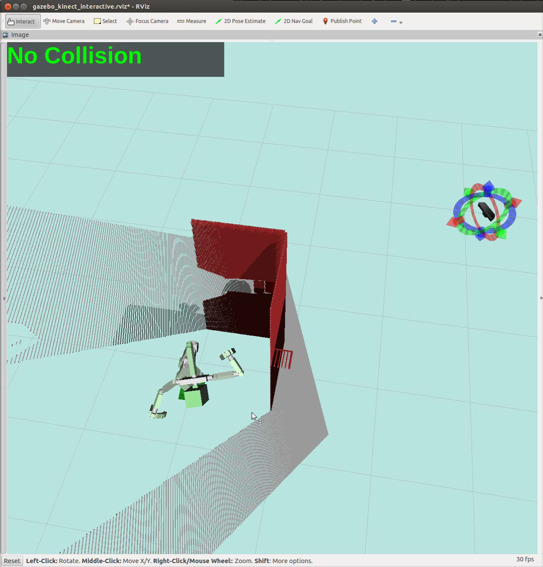Viewport: 543px width, 567px height.
Task: Activate the Move Camera tool
Action: tap(64, 21)
